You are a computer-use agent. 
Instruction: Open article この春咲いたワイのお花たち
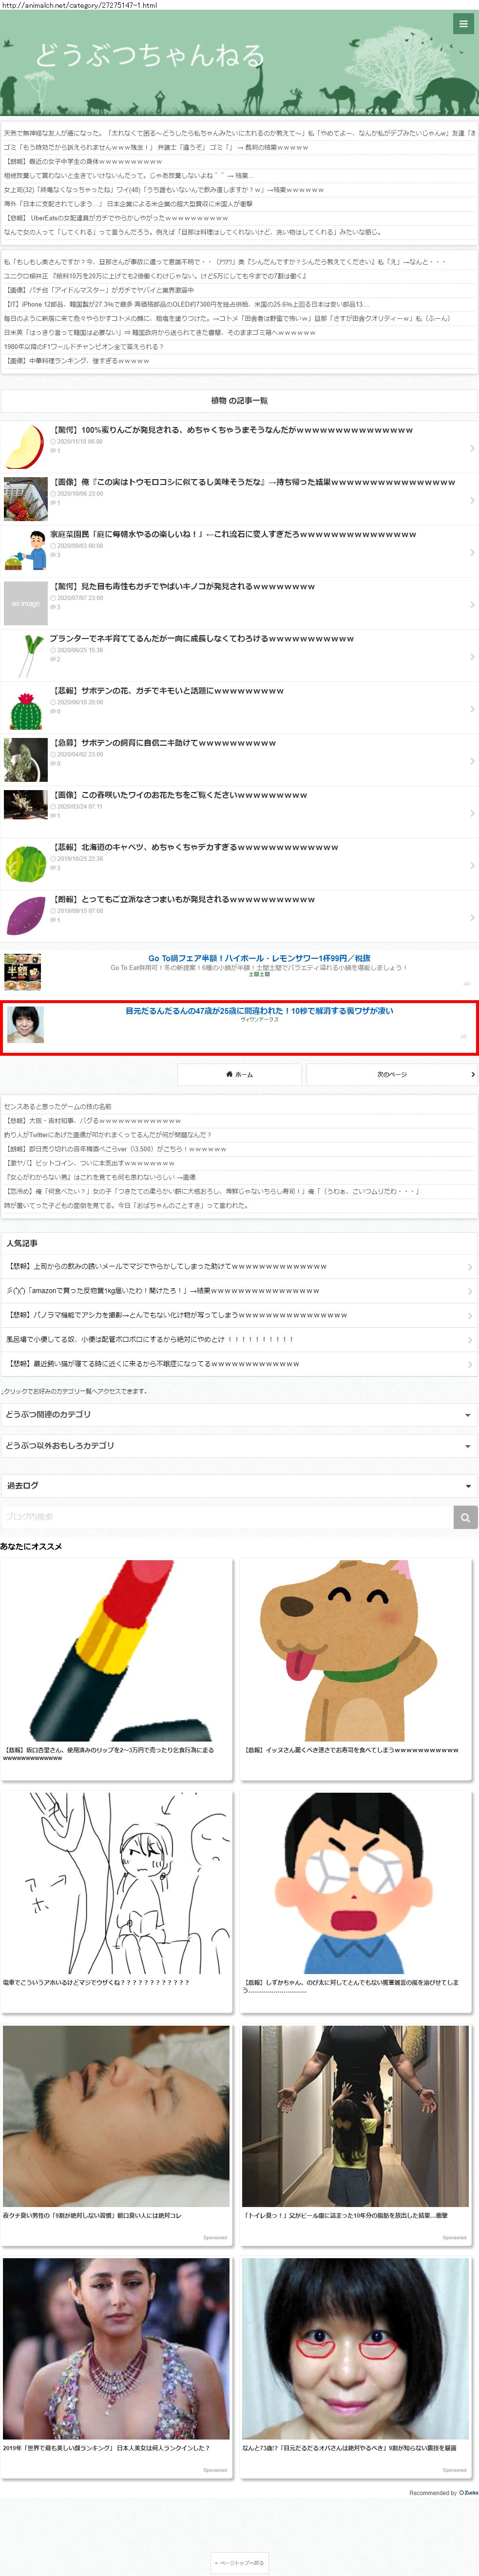[179, 794]
